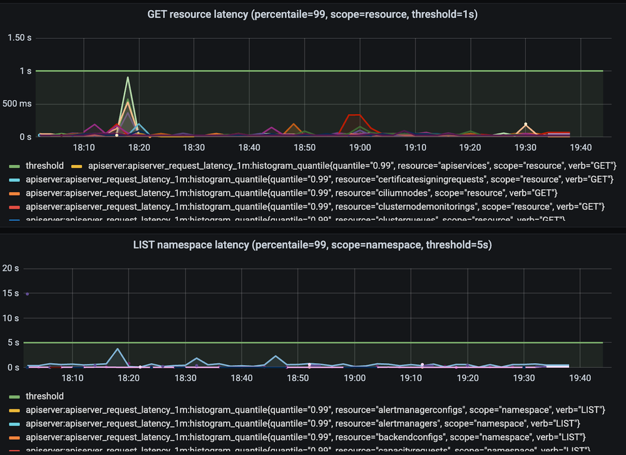Click the purple data point at 15s in LIST graph
Image resolution: width=626 pixels, height=455 pixels.
tap(28, 293)
